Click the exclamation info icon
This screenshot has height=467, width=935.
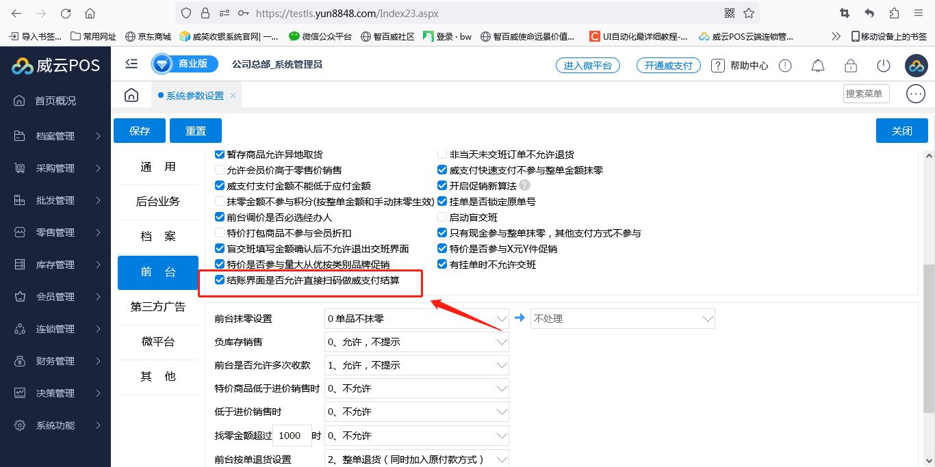tap(785, 66)
